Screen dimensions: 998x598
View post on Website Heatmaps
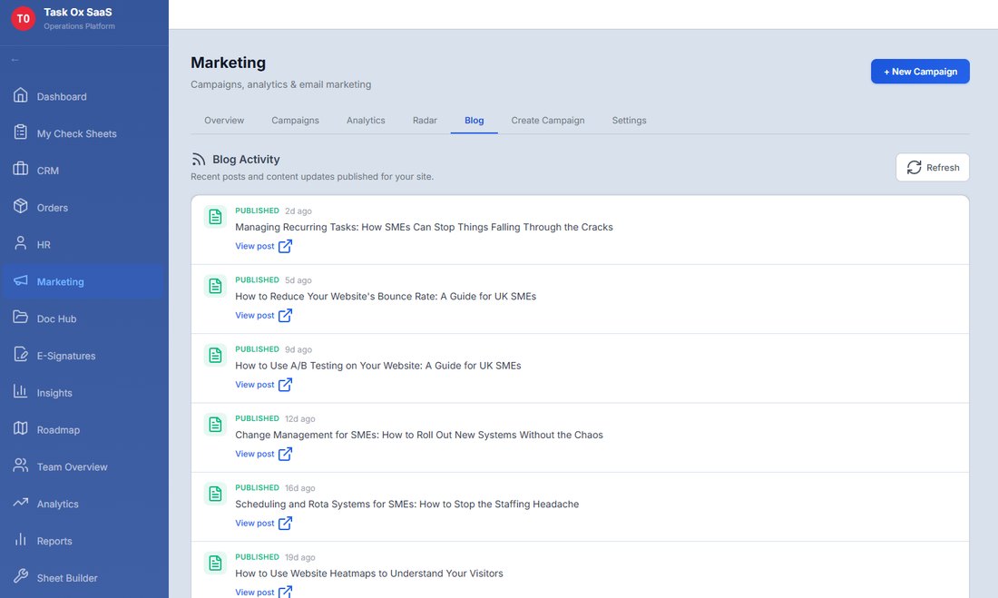(263, 592)
